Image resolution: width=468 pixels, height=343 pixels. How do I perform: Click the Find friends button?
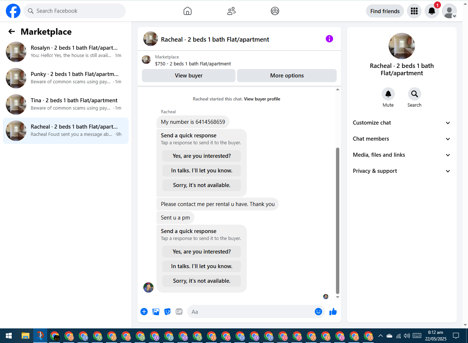[x=385, y=11]
